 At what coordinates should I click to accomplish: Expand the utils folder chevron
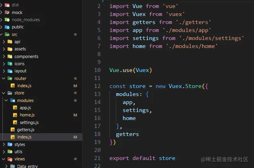(x=4, y=152)
